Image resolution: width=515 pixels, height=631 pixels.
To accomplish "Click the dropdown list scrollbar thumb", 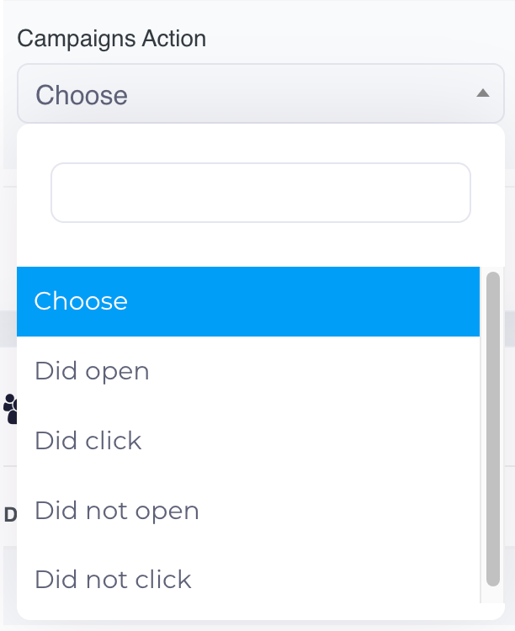I will tap(493, 427).
